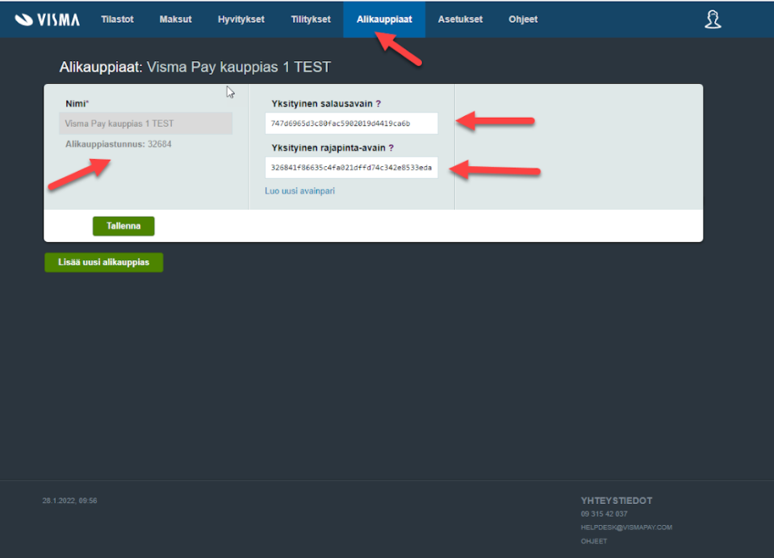Image resolution: width=774 pixels, height=558 pixels.
Task: Open Tilitykset section
Action: click(x=311, y=19)
